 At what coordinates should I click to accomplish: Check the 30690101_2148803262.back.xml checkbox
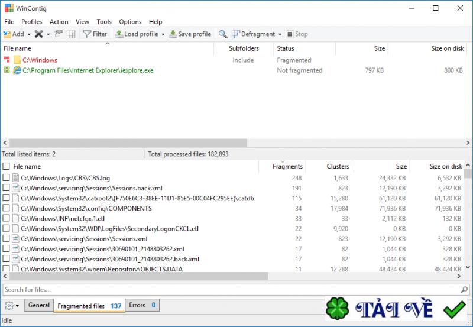click(x=6, y=259)
